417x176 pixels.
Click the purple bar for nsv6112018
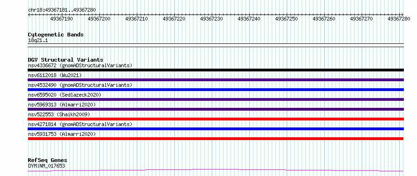tap(216, 80)
